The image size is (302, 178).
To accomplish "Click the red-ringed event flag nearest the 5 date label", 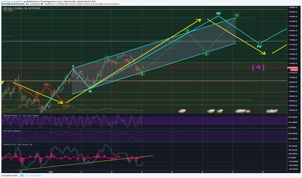I will [x=181, y=111].
